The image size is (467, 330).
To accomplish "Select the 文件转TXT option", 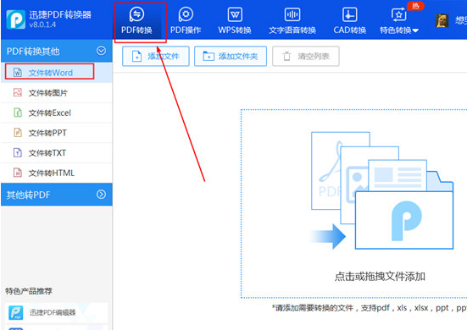I will click(57, 153).
